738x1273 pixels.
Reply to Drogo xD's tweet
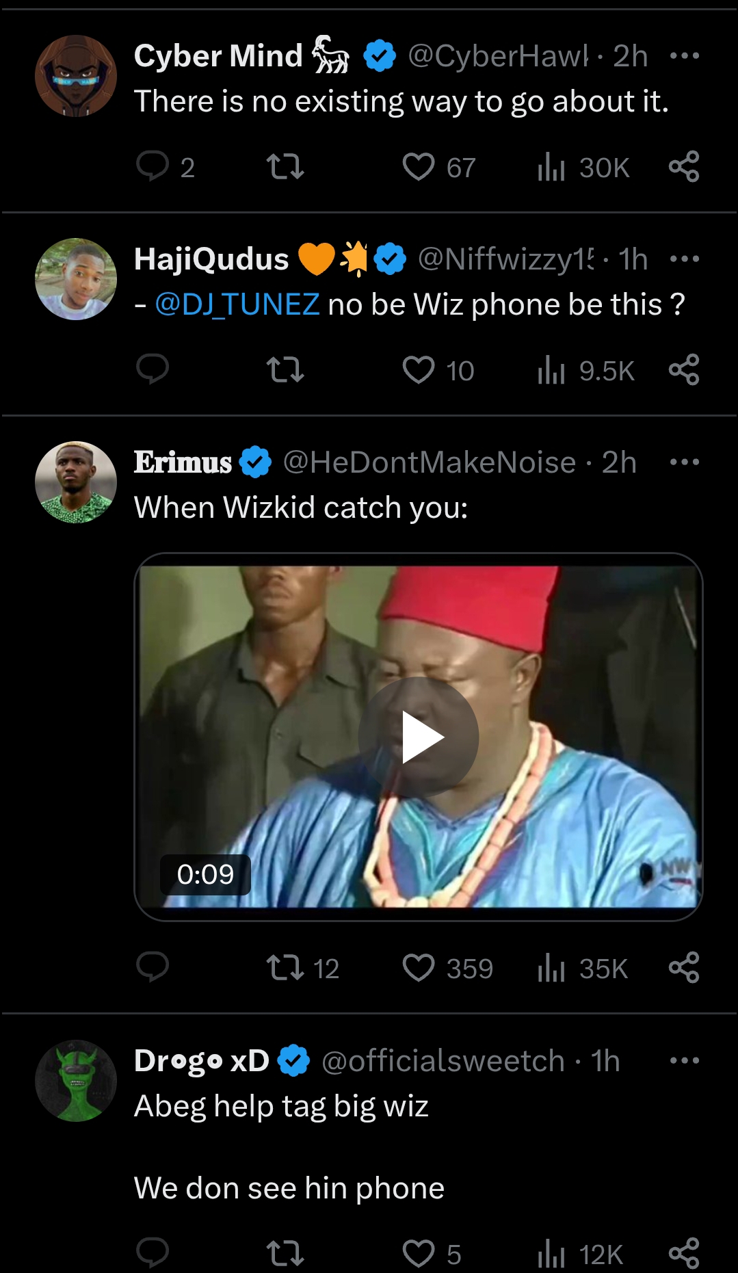pyautogui.click(x=153, y=1253)
